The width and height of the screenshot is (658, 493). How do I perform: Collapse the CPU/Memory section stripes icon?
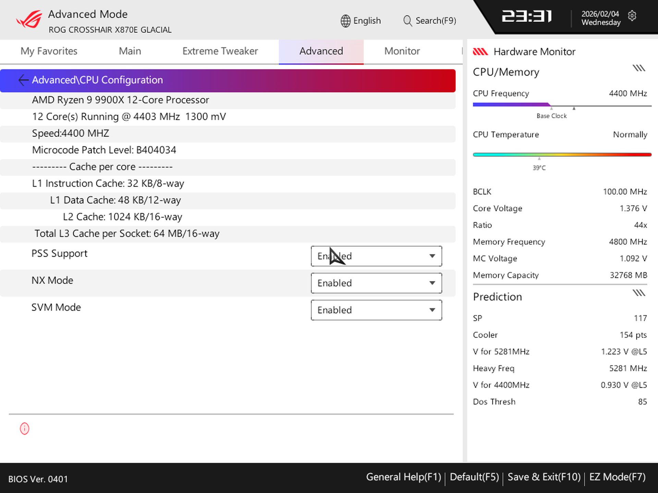coord(638,68)
